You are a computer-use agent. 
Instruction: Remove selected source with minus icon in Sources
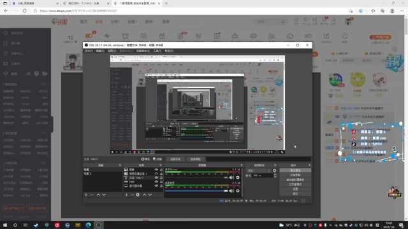[132, 195]
